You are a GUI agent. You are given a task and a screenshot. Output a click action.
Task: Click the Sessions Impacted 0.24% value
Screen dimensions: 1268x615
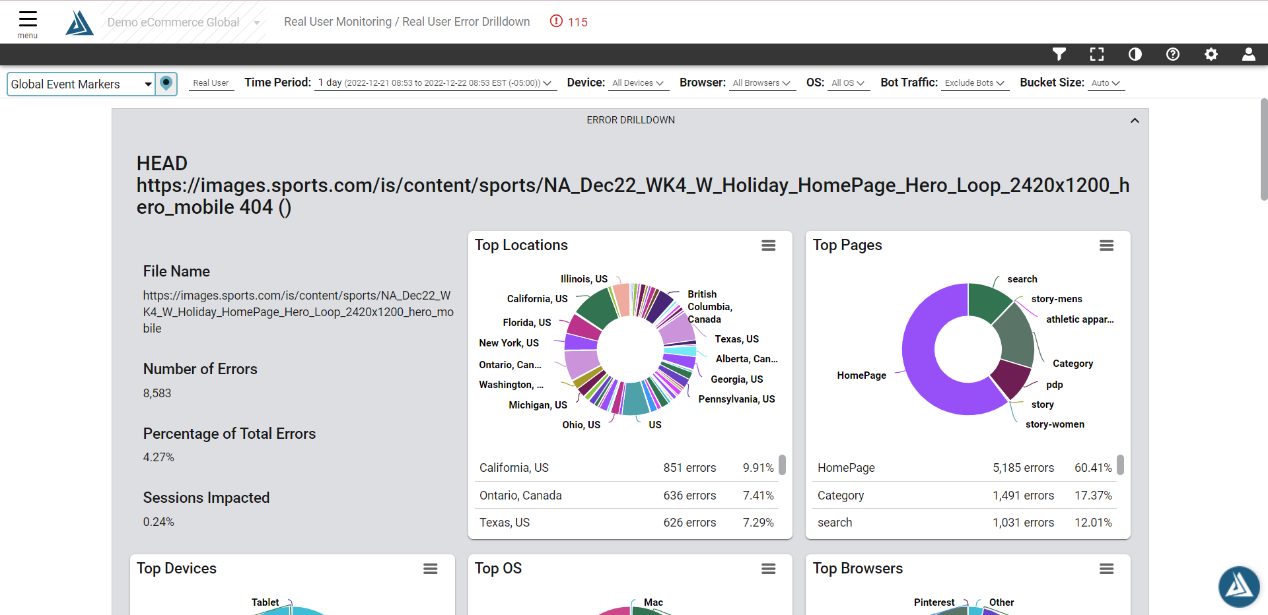158,522
